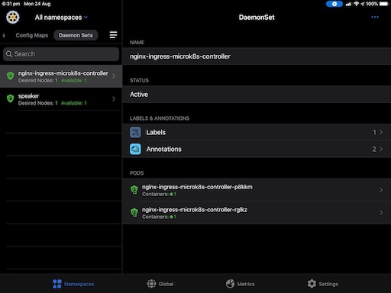Click the Metrics pie chart icon

(x=230, y=284)
